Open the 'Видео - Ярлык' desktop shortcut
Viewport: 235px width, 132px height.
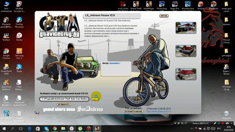coord(227,69)
